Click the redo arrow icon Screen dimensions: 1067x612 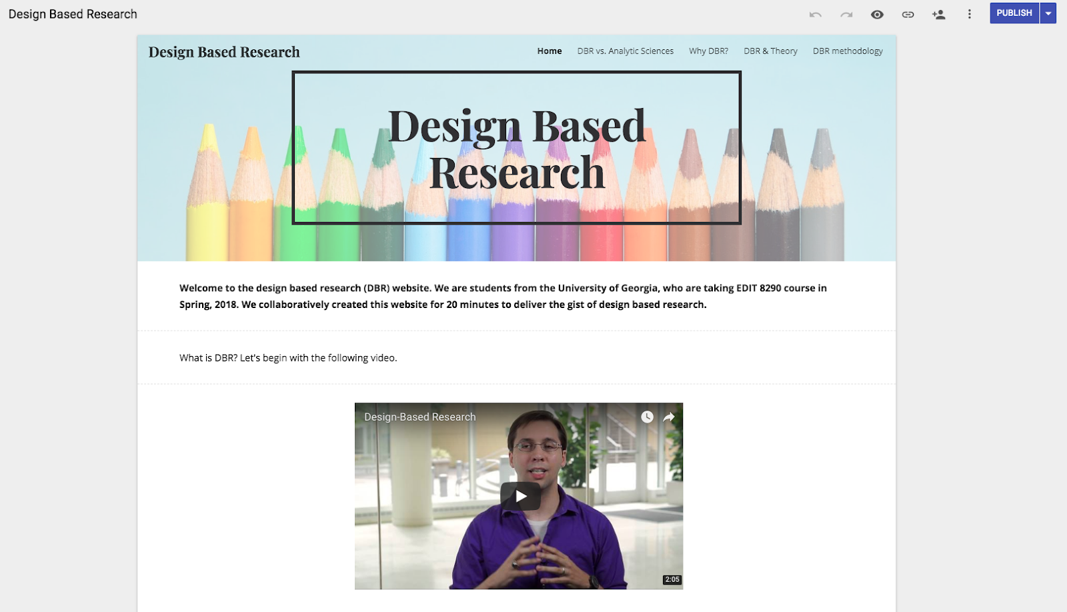846,14
